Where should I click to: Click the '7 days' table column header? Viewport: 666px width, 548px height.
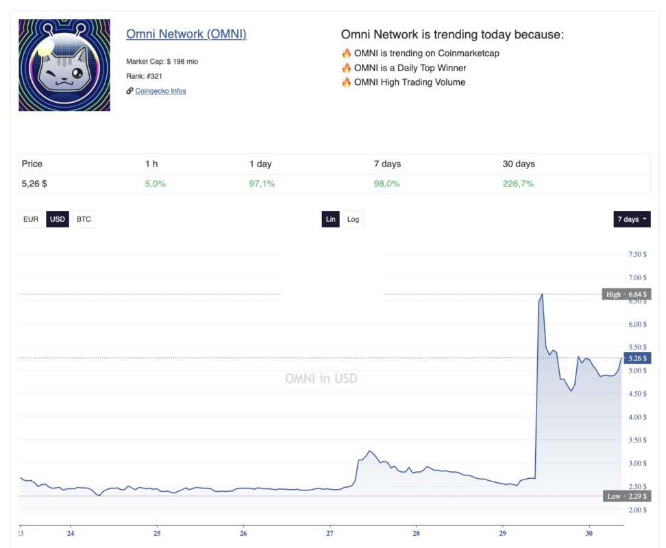387,164
